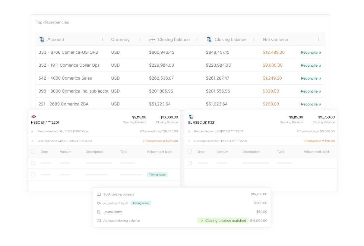Click the $16,000.00 adjusted closing balance value
The image size is (364, 246).
click(x=259, y=221)
